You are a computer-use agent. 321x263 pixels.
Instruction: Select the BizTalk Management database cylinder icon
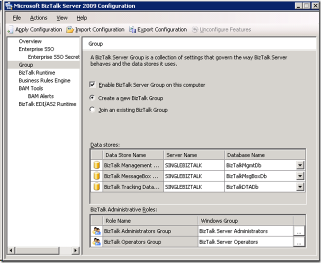click(x=96, y=165)
